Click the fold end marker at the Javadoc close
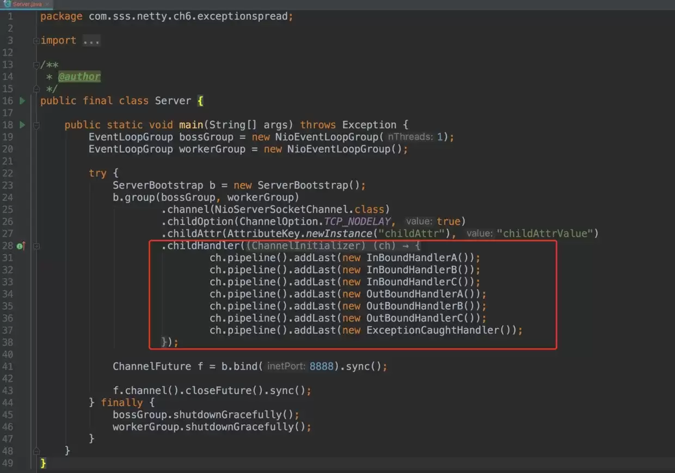The width and height of the screenshot is (675, 473). 36,89
